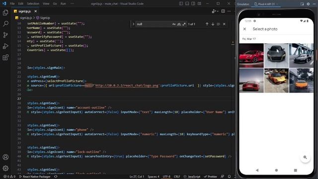Viewport: 318px width, 179px height.
Task: Toggle Match Whole Word in find widget
Action: [x=179, y=24]
